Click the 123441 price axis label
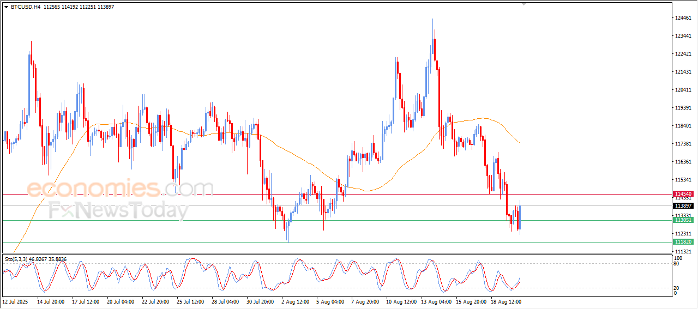Image resolution: width=698 pixels, height=309 pixels. point(683,36)
